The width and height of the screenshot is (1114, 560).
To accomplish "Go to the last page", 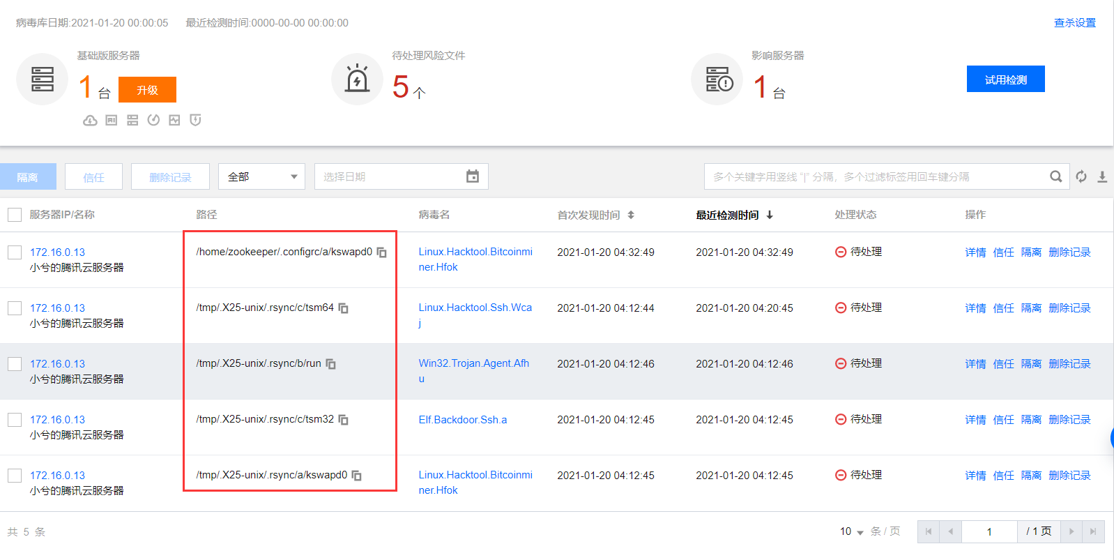I will pos(1093,531).
